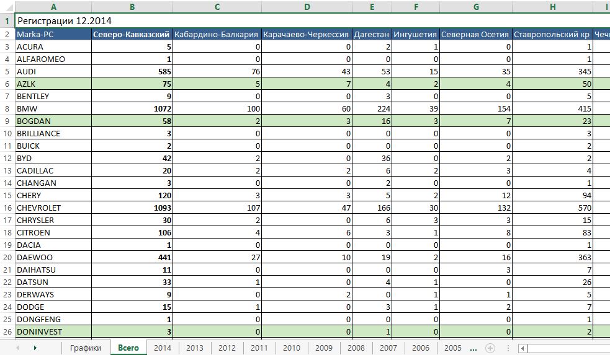610x355 pixels.
Task: Click the BMW cell
Action: click(53, 109)
